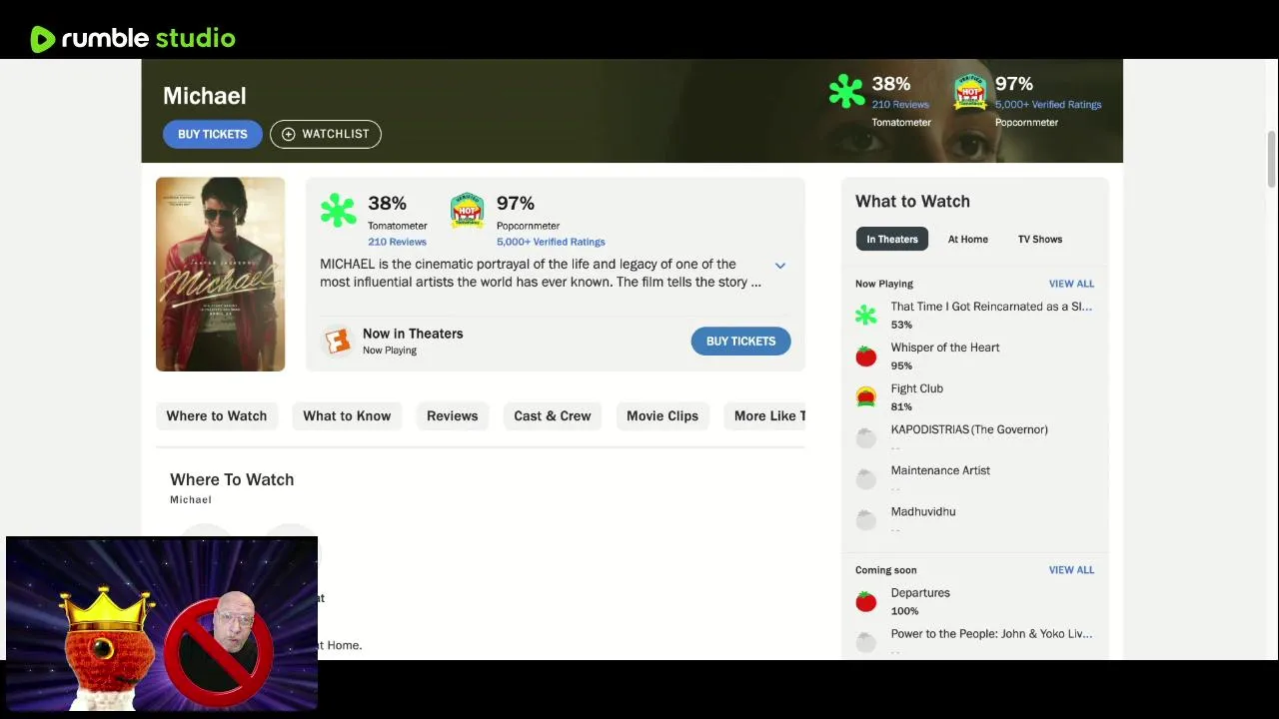Expand the MICHAEL synopsis with the chevron

pyautogui.click(x=780, y=266)
